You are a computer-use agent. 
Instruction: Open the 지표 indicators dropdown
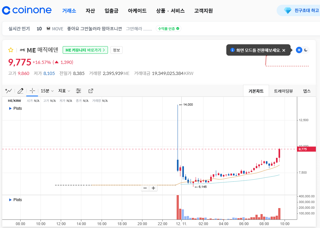[64, 91]
